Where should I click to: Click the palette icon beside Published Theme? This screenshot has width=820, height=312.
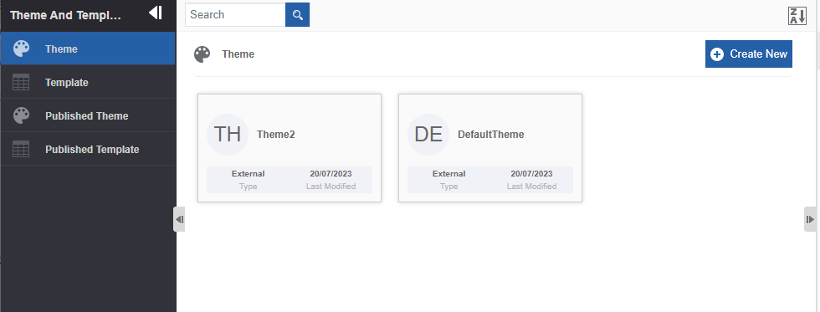pyautogui.click(x=21, y=115)
